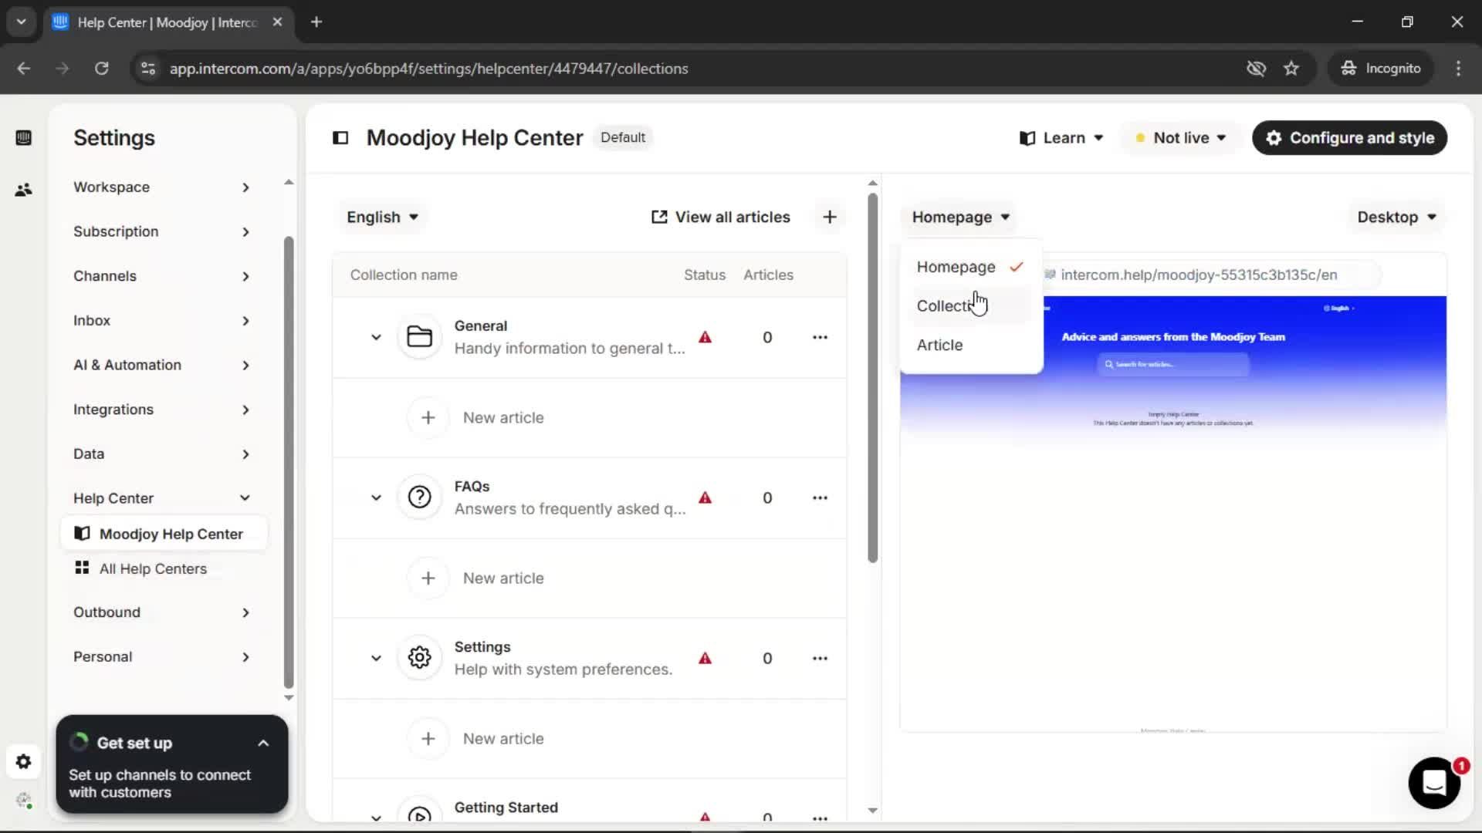
Task: Collapse the Settings collection chevron
Action: click(376, 658)
